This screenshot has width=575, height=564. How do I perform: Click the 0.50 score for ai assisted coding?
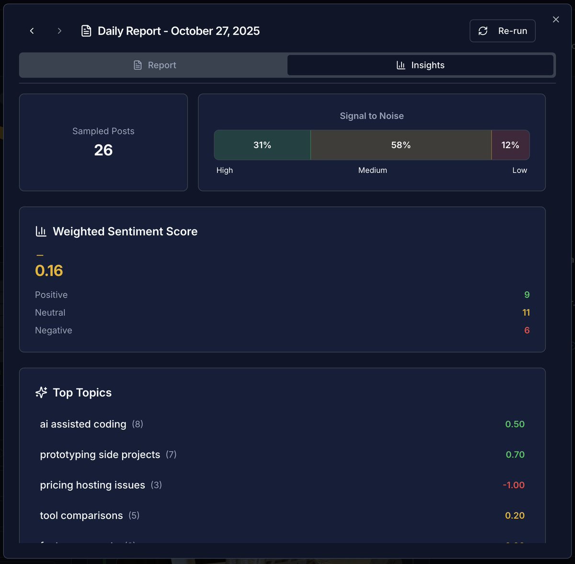(515, 424)
